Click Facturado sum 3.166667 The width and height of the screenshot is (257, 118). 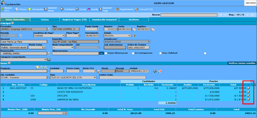(171, 103)
